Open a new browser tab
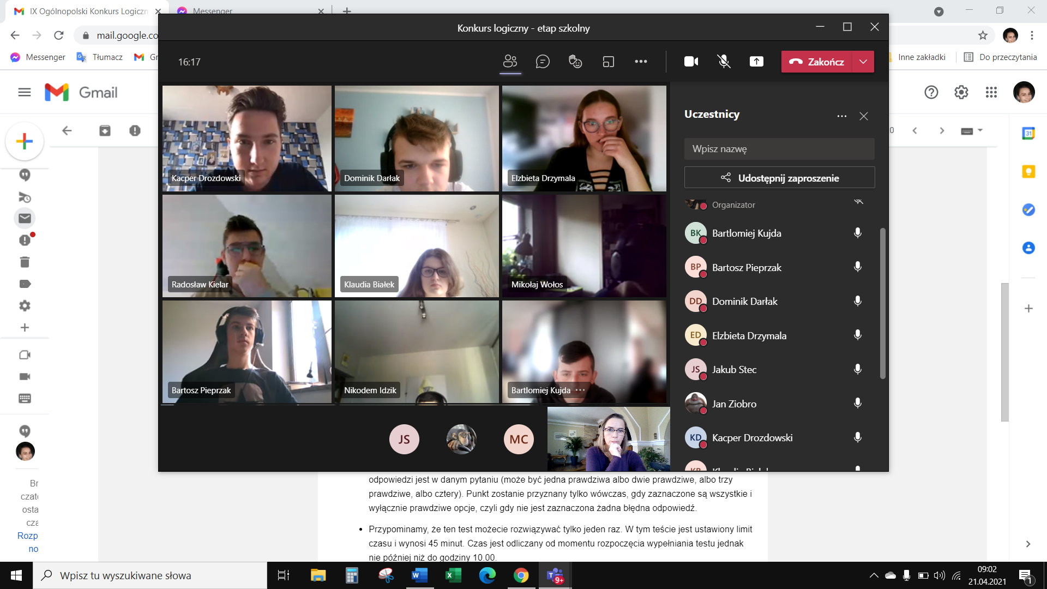The width and height of the screenshot is (1047, 589). point(347,11)
